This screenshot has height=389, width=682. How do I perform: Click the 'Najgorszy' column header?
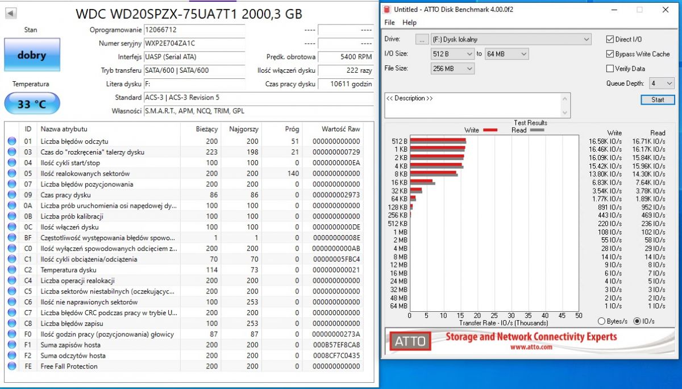243,129
